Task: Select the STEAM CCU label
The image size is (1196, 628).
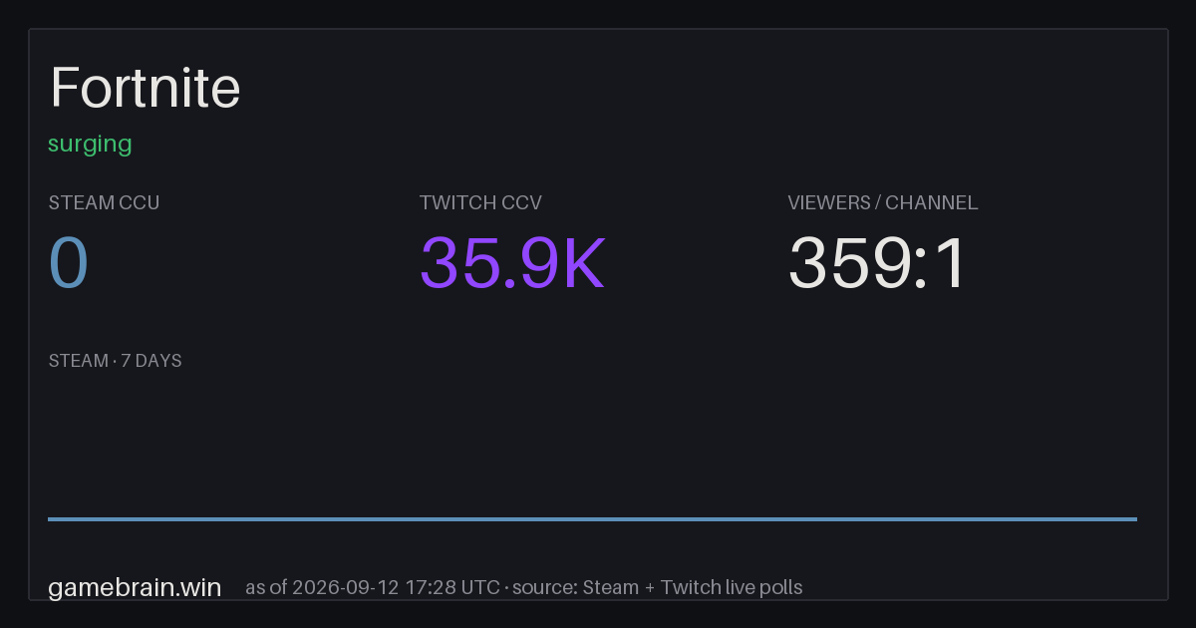Action: [104, 202]
